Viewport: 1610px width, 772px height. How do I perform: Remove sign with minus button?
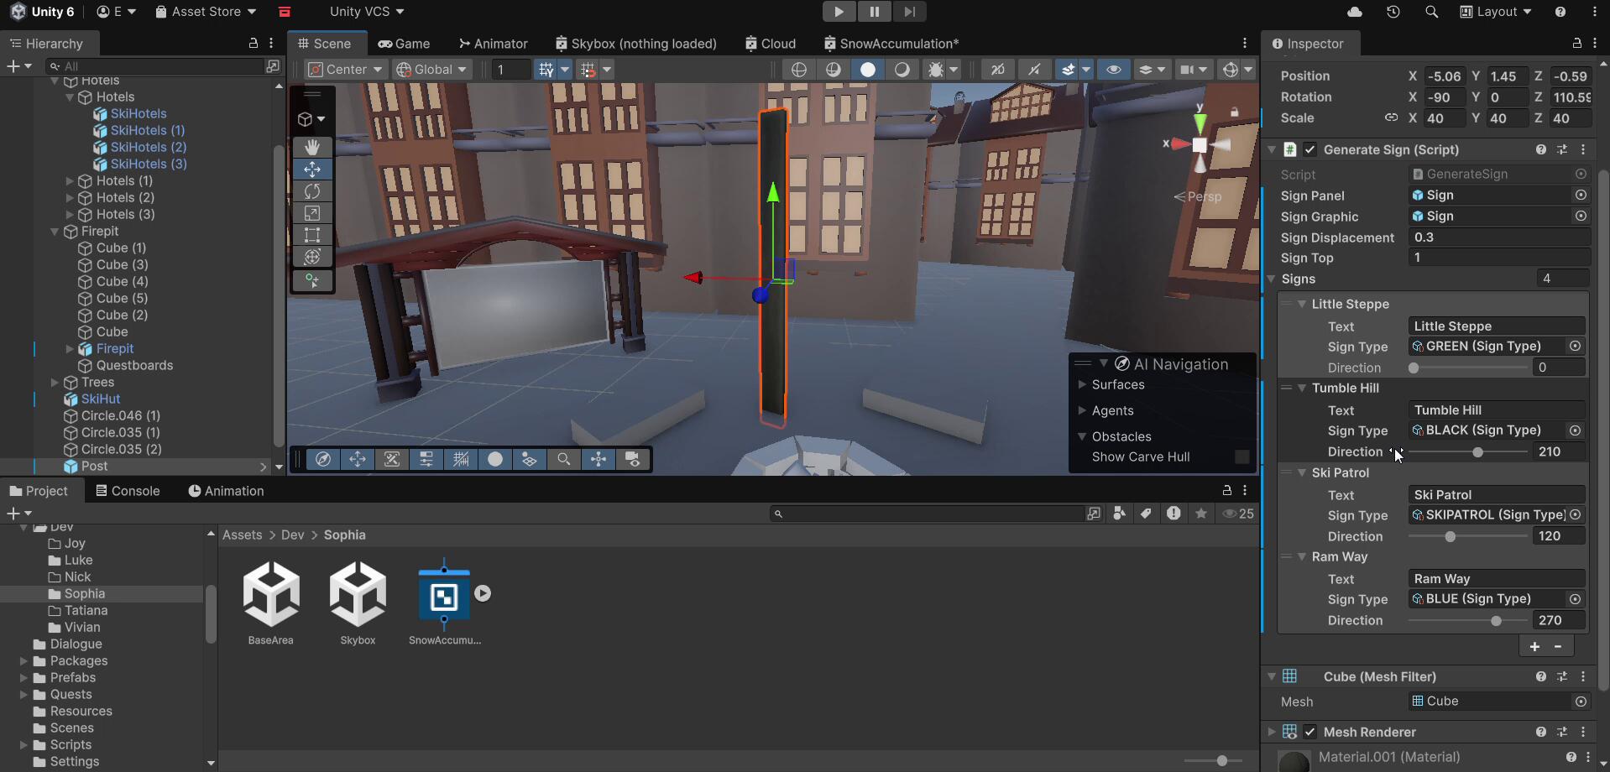(x=1558, y=646)
